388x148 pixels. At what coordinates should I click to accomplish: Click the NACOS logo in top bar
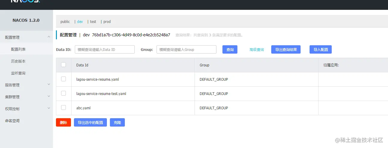coord(25,1)
